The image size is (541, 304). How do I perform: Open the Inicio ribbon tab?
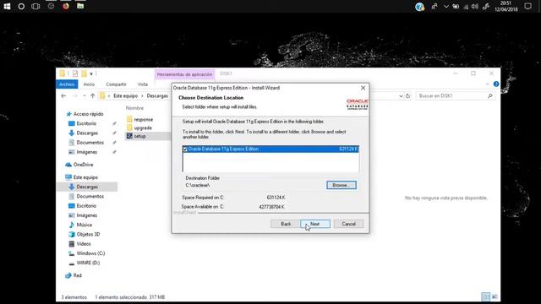pyautogui.click(x=89, y=84)
